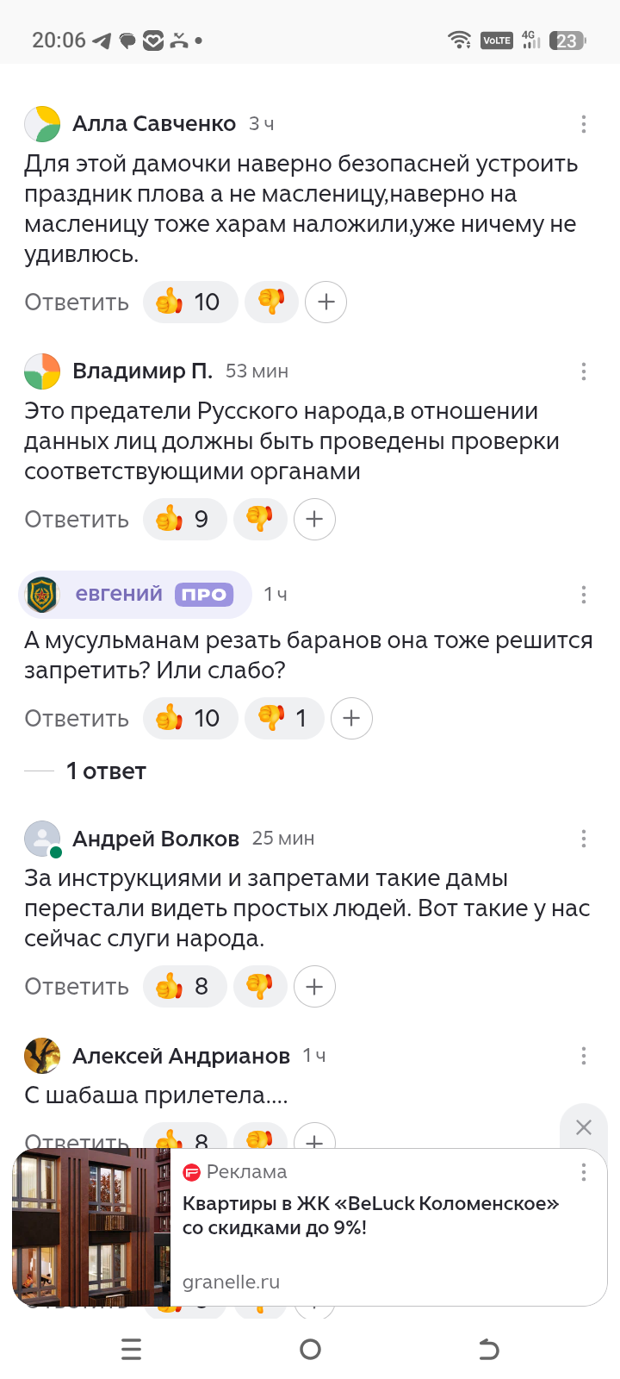Viewport: 620px width, 1379px height.
Task: Thumbs down Андрей Волков's comment
Action: pos(259,987)
